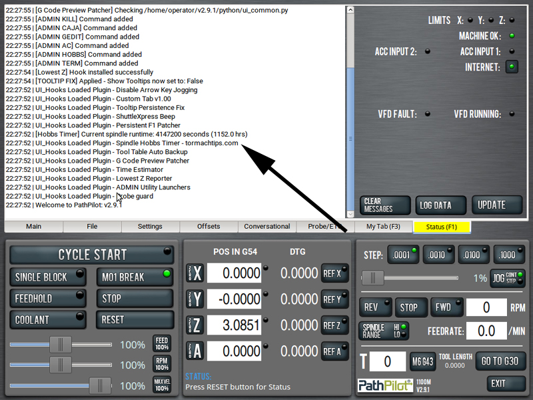Zero the A axis position
Viewport: 533px width, 400px height.
coord(195,351)
